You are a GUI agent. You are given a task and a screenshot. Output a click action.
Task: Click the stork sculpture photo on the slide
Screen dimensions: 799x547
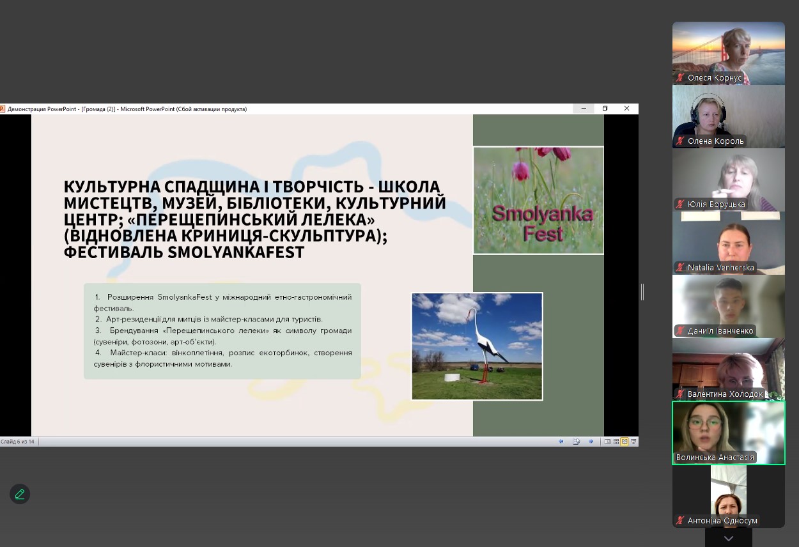pyautogui.click(x=477, y=346)
